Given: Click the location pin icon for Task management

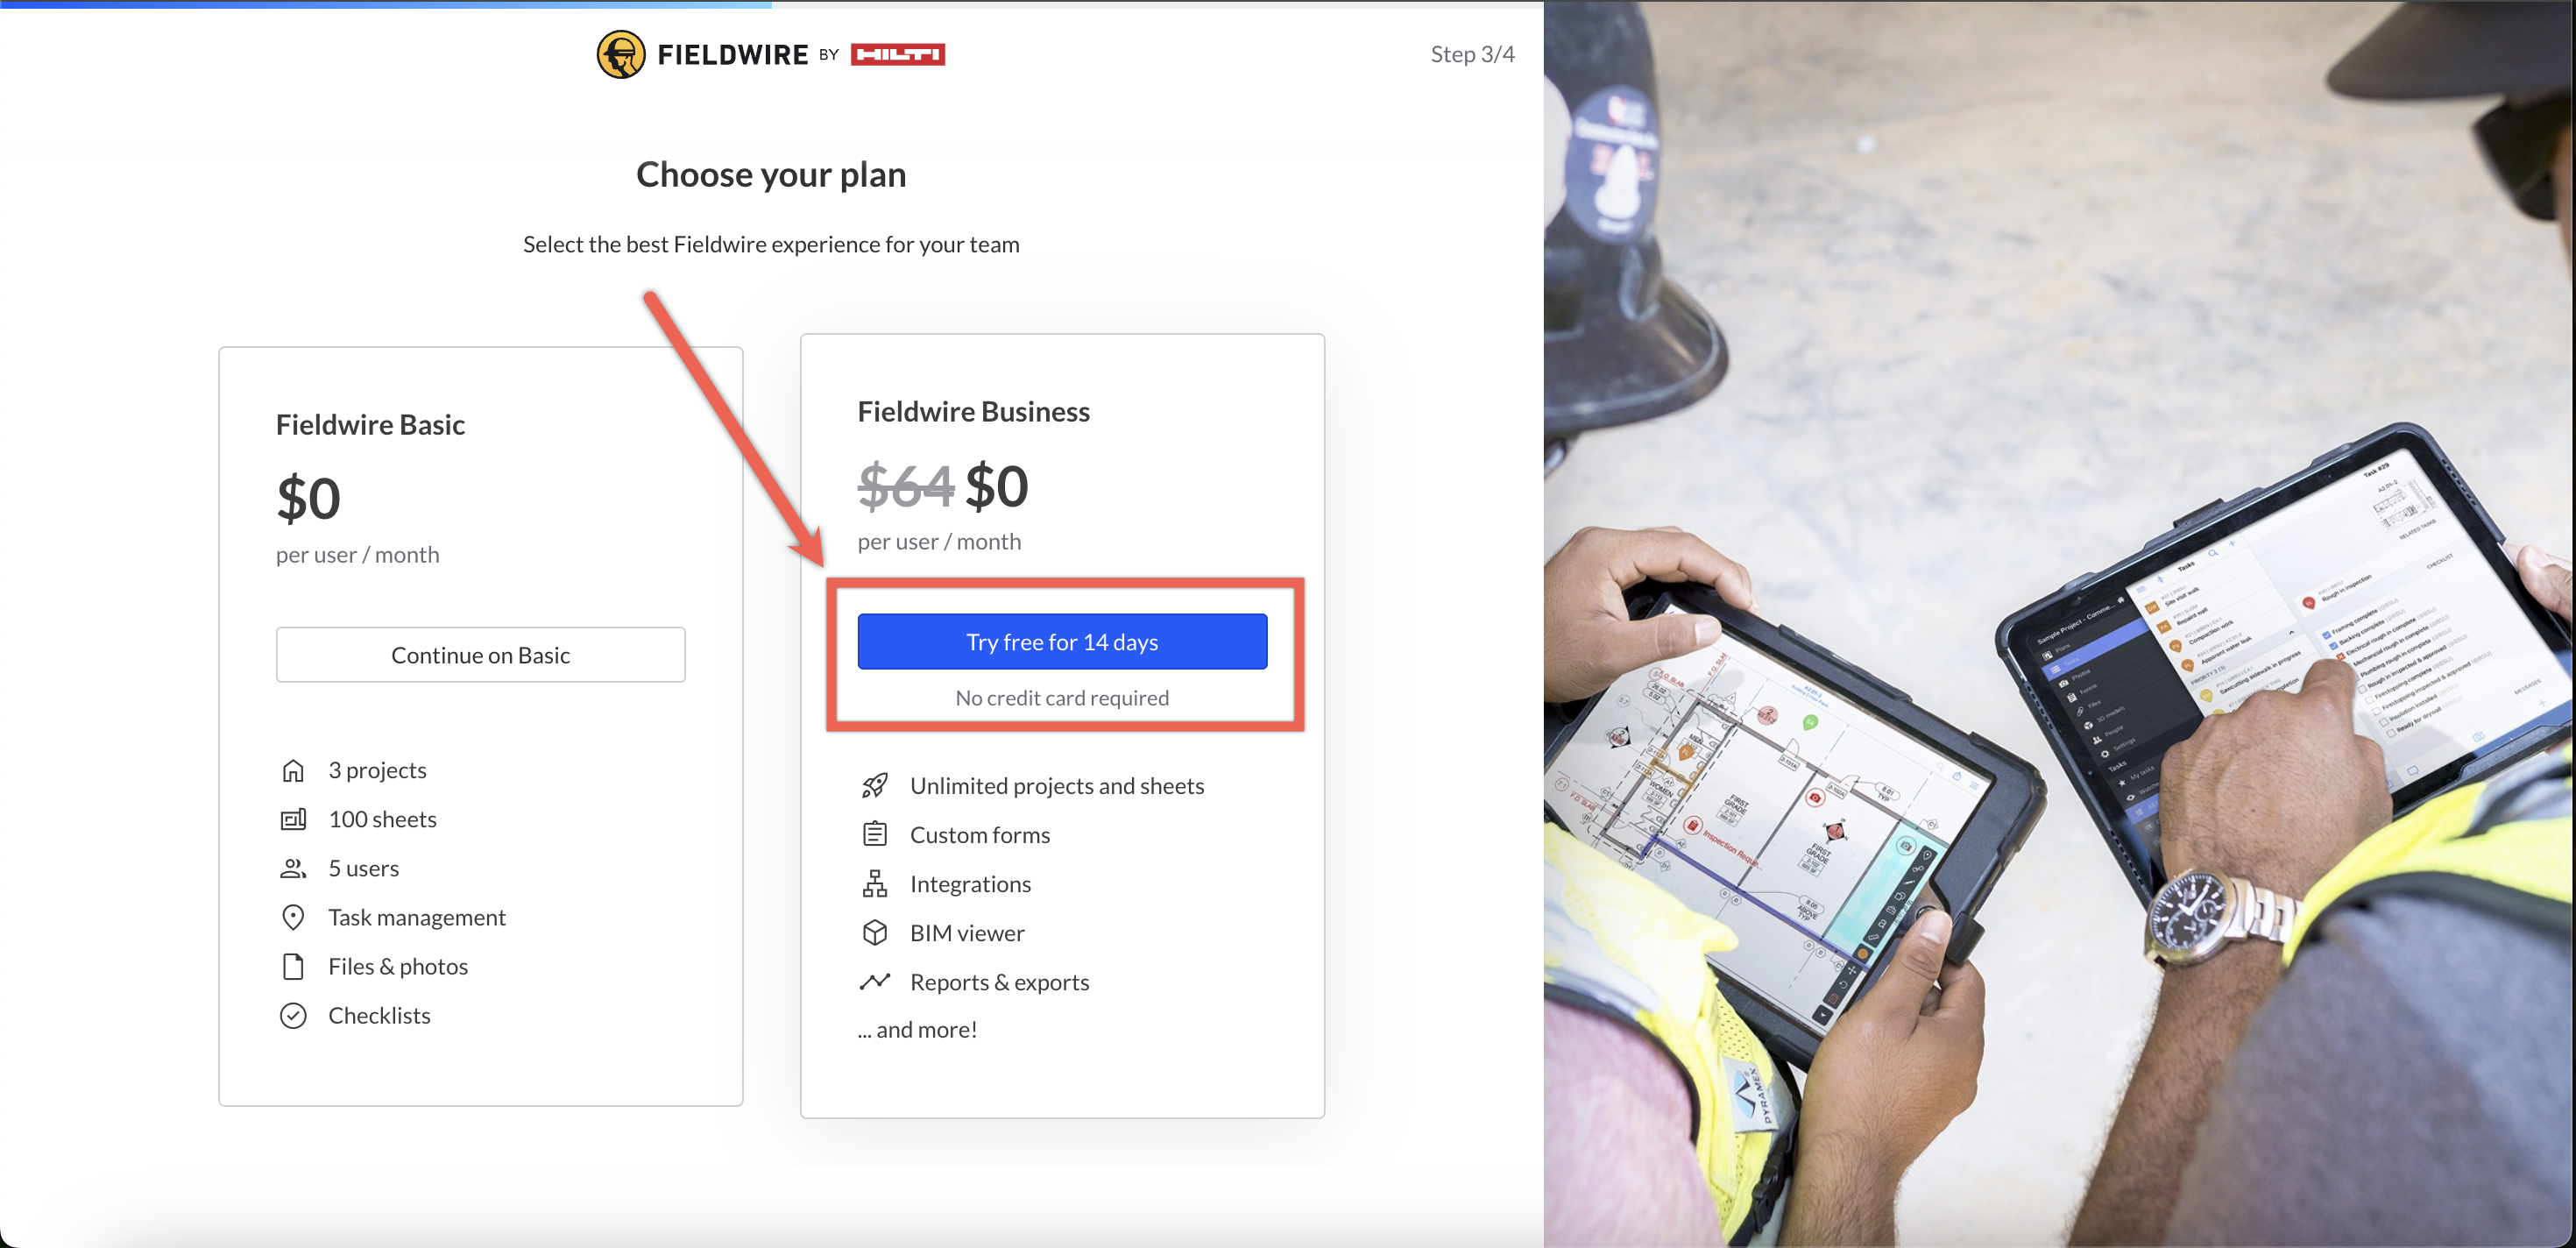Looking at the screenshot, I should [x=293, y=917].
